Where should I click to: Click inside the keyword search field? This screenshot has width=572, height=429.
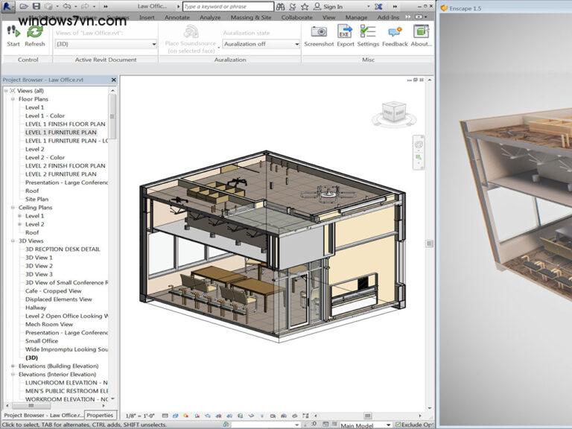228,7
